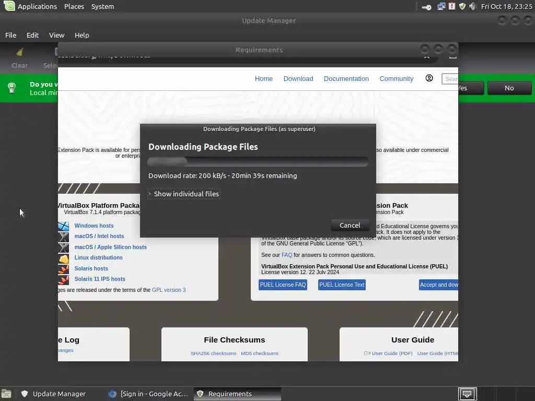Screen dimensions: 535x401
Task: Click the user account icon on website
Action: coord(429,78)
